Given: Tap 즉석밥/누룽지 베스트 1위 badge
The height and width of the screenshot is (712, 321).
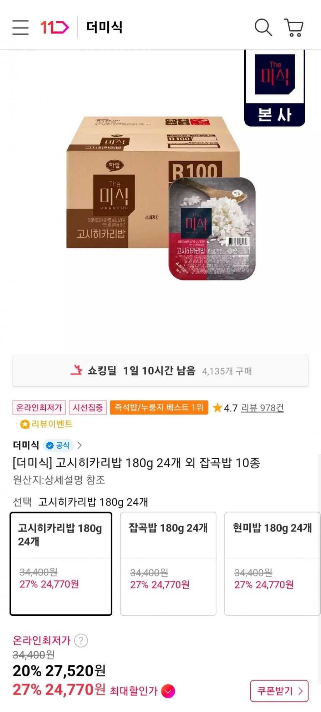Looking at the screenshot, I should pyautogui.click(x=159, y=407).
